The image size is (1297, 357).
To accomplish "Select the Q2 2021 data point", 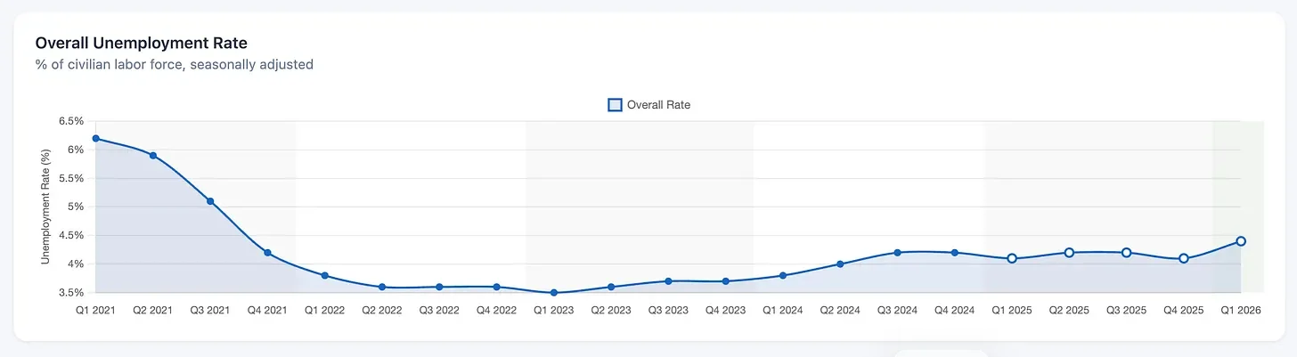I will [153, 156].
